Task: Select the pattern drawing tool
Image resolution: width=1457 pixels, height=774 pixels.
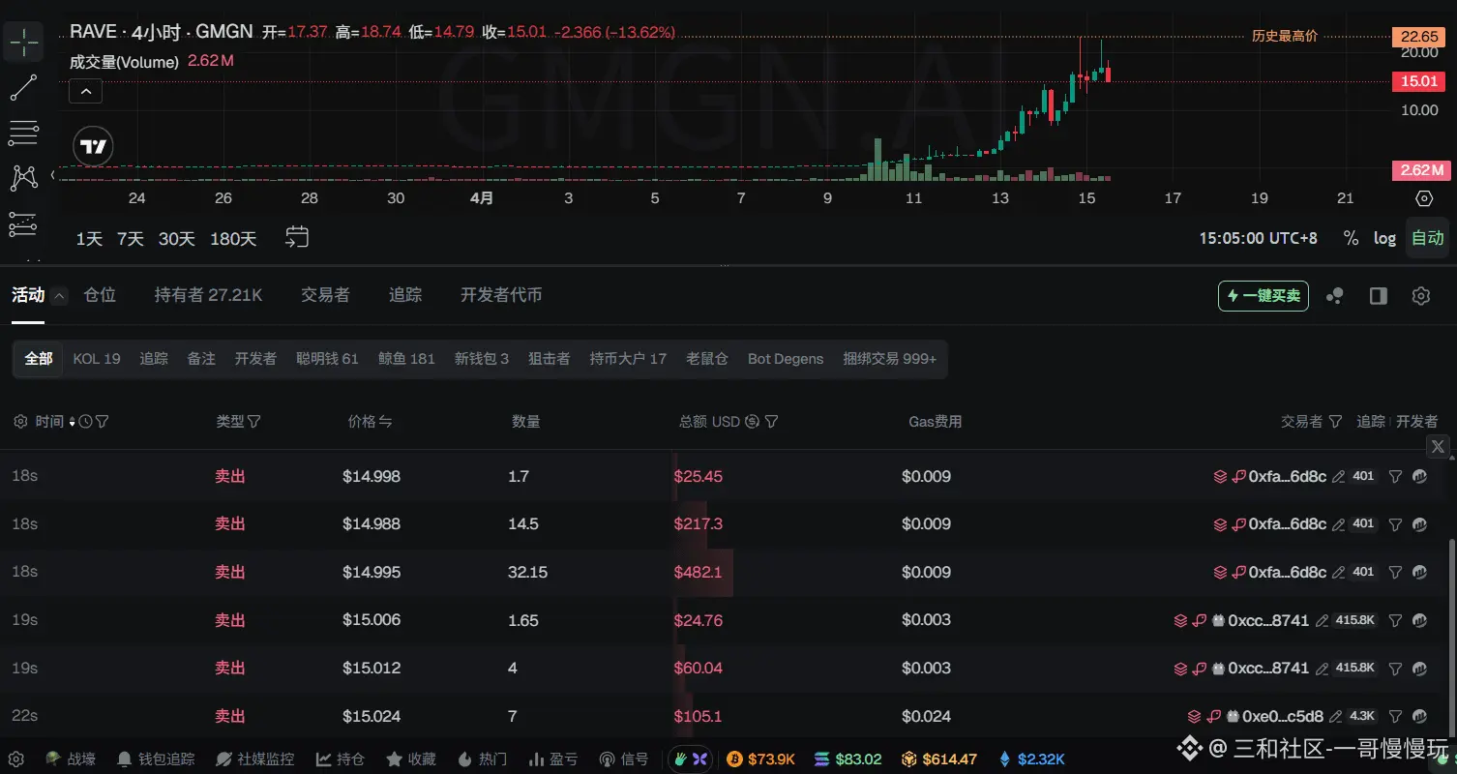Action: click(x=23, y=178)
